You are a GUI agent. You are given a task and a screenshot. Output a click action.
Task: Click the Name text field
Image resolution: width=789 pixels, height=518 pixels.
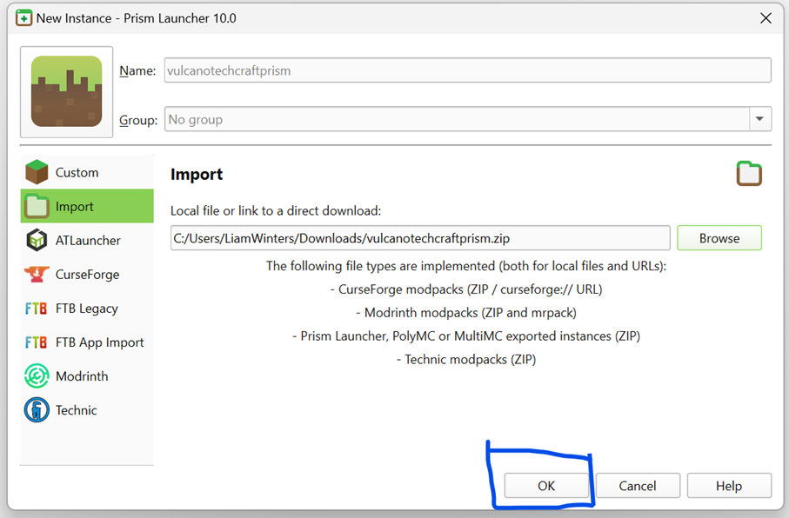pos(467,70)
